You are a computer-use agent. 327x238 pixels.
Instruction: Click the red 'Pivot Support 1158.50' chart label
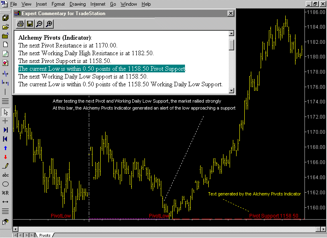[274, 216]
